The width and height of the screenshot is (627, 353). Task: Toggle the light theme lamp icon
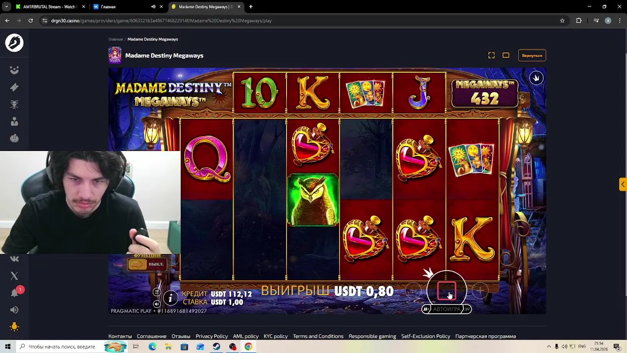coord(14,327)
